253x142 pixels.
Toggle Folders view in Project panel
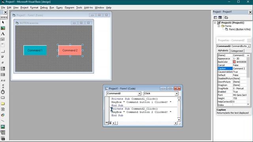pos(226,17)
